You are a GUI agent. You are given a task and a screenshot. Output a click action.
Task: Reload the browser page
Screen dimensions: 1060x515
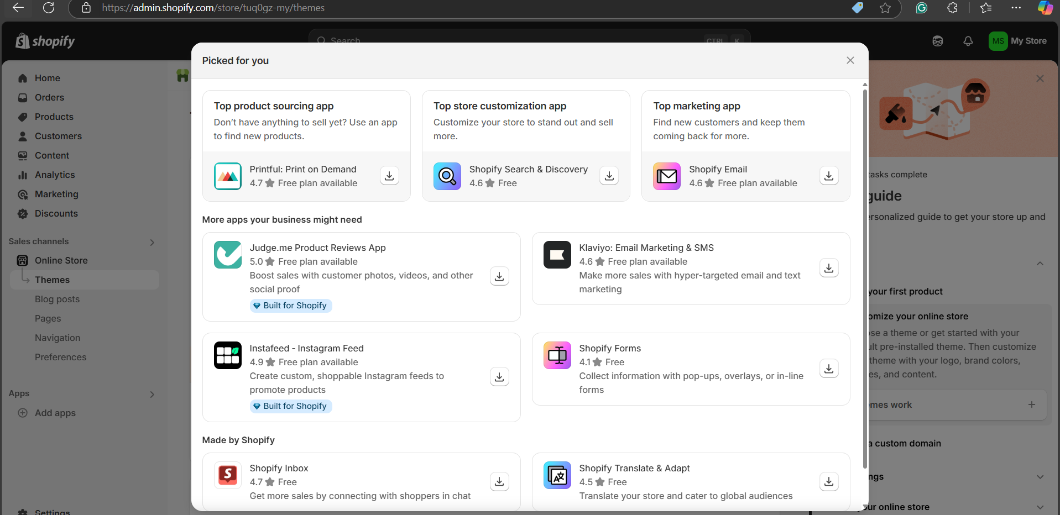pyautogui.click(x=49, y=8)
